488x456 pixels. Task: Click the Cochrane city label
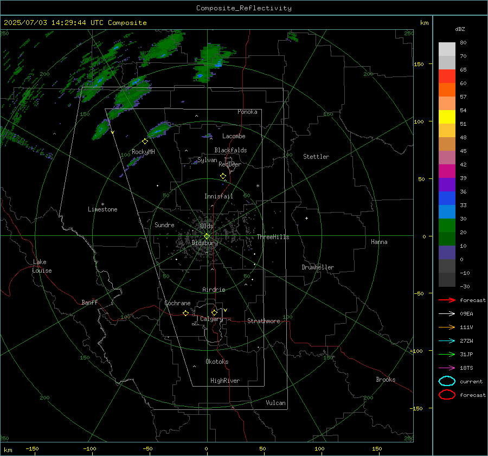pos(177,303)
